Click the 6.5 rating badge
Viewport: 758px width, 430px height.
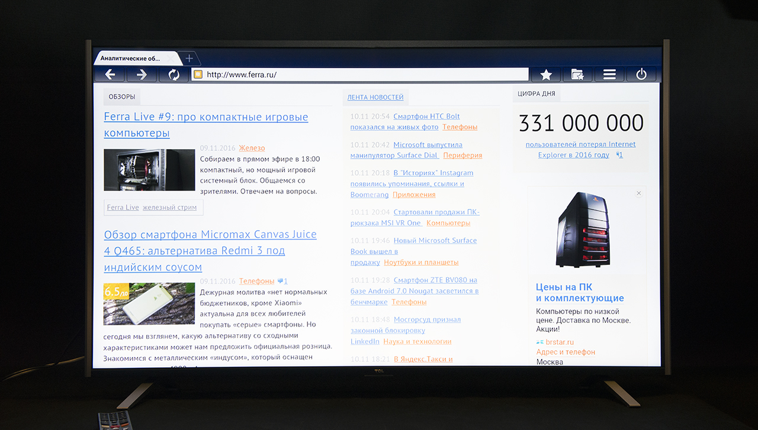(116, 291)
